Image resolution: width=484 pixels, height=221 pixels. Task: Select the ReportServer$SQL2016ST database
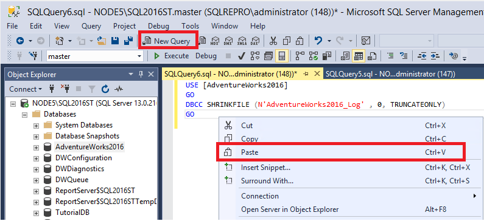point(95,191)
